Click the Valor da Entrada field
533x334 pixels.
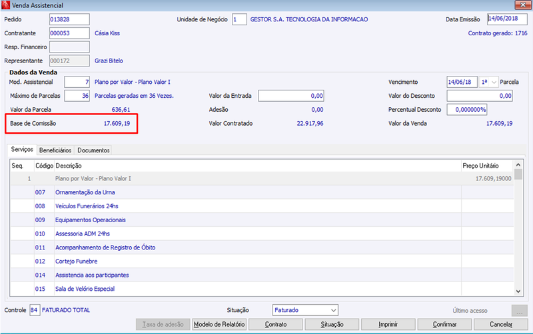point(291,96)
